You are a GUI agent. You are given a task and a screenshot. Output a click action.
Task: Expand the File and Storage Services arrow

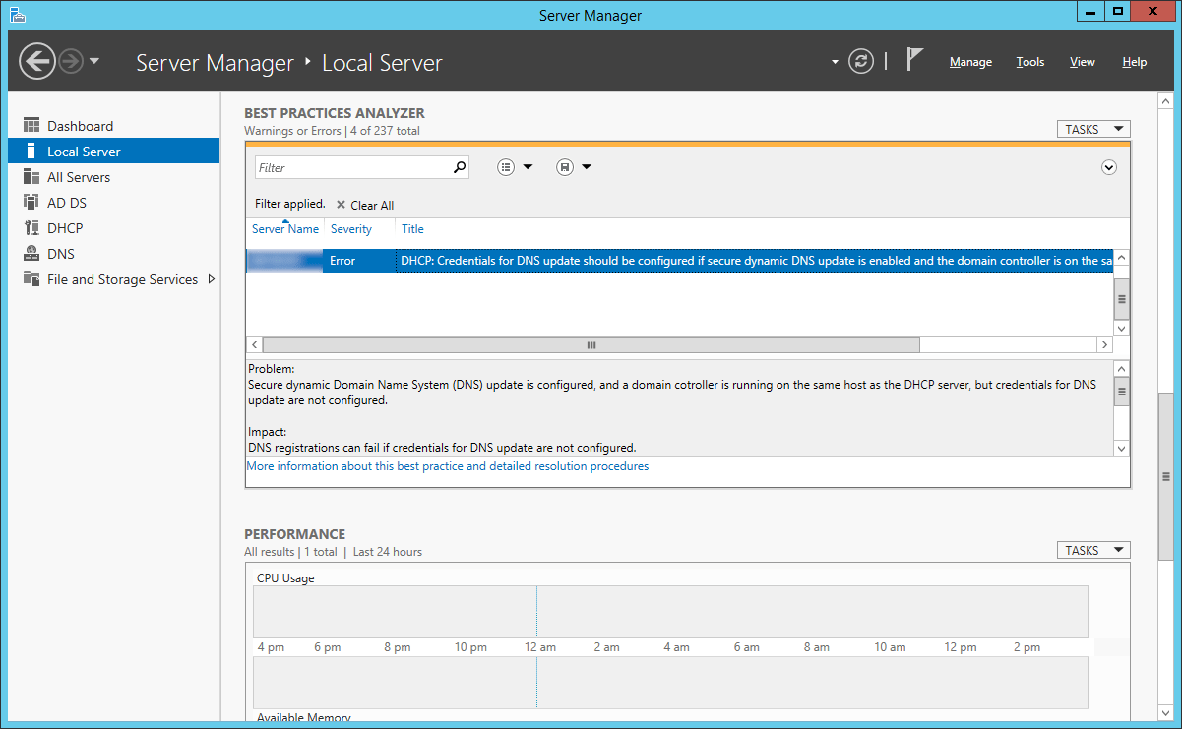[211, 279]
